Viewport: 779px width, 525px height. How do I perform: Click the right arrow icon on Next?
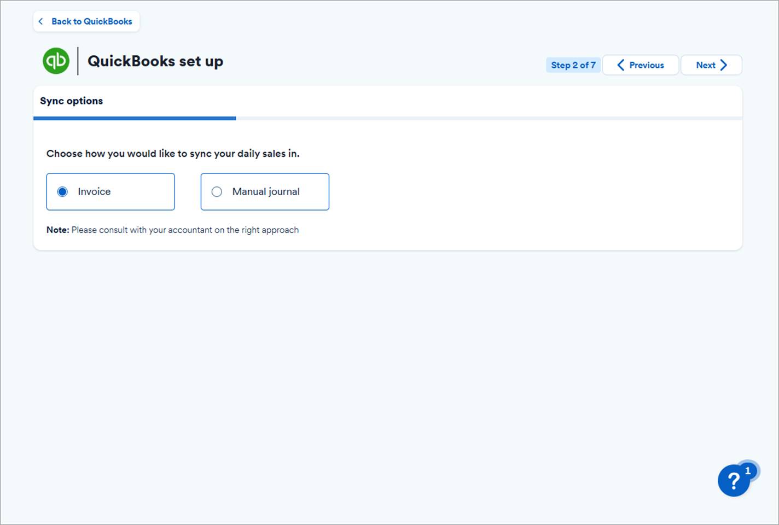tap(724, 65)
